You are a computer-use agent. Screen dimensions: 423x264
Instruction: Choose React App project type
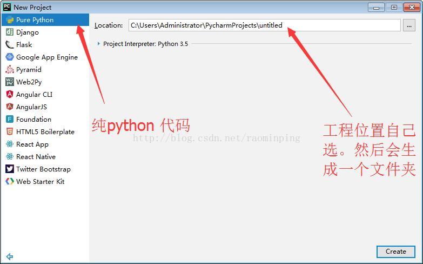point(45,144)
